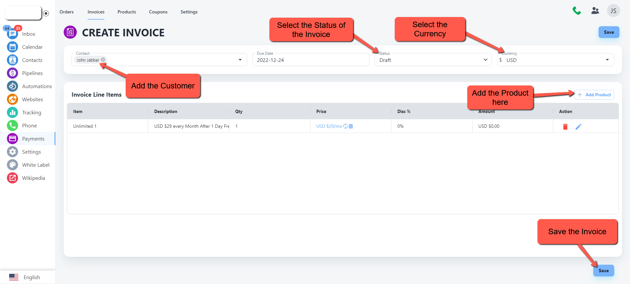The width and height of the screenshot is (630, 284).
Task: Remove John Jabbar from Contact field
Action: pos(103,60)
